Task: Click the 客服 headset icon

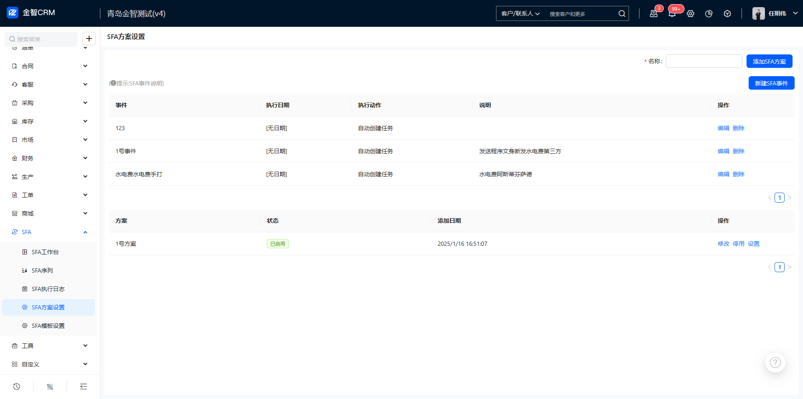Action: tap(15, 85)
